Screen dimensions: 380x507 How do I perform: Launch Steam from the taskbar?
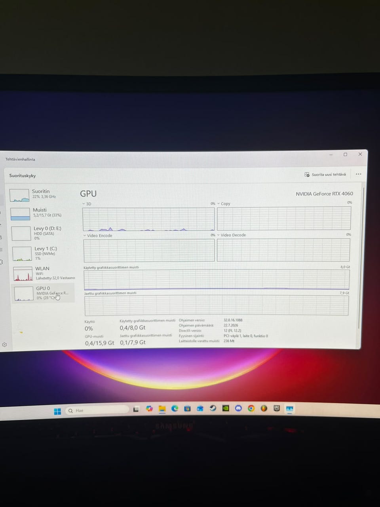click(x=213, y=408)
